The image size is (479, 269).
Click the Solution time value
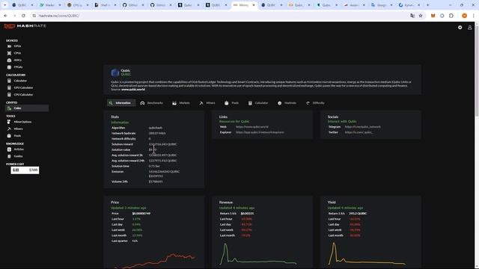click(x=154, y=166)
